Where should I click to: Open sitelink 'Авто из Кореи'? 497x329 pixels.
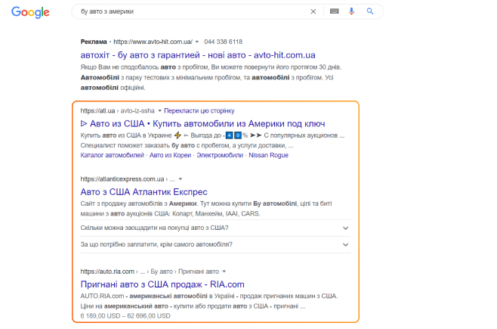pyautogui.click(x=170, y=155)
